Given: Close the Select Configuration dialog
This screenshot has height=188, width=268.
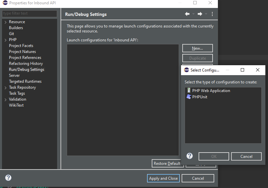Looking at the screenshot, I should pyautogui.click(x=258, y=70).
